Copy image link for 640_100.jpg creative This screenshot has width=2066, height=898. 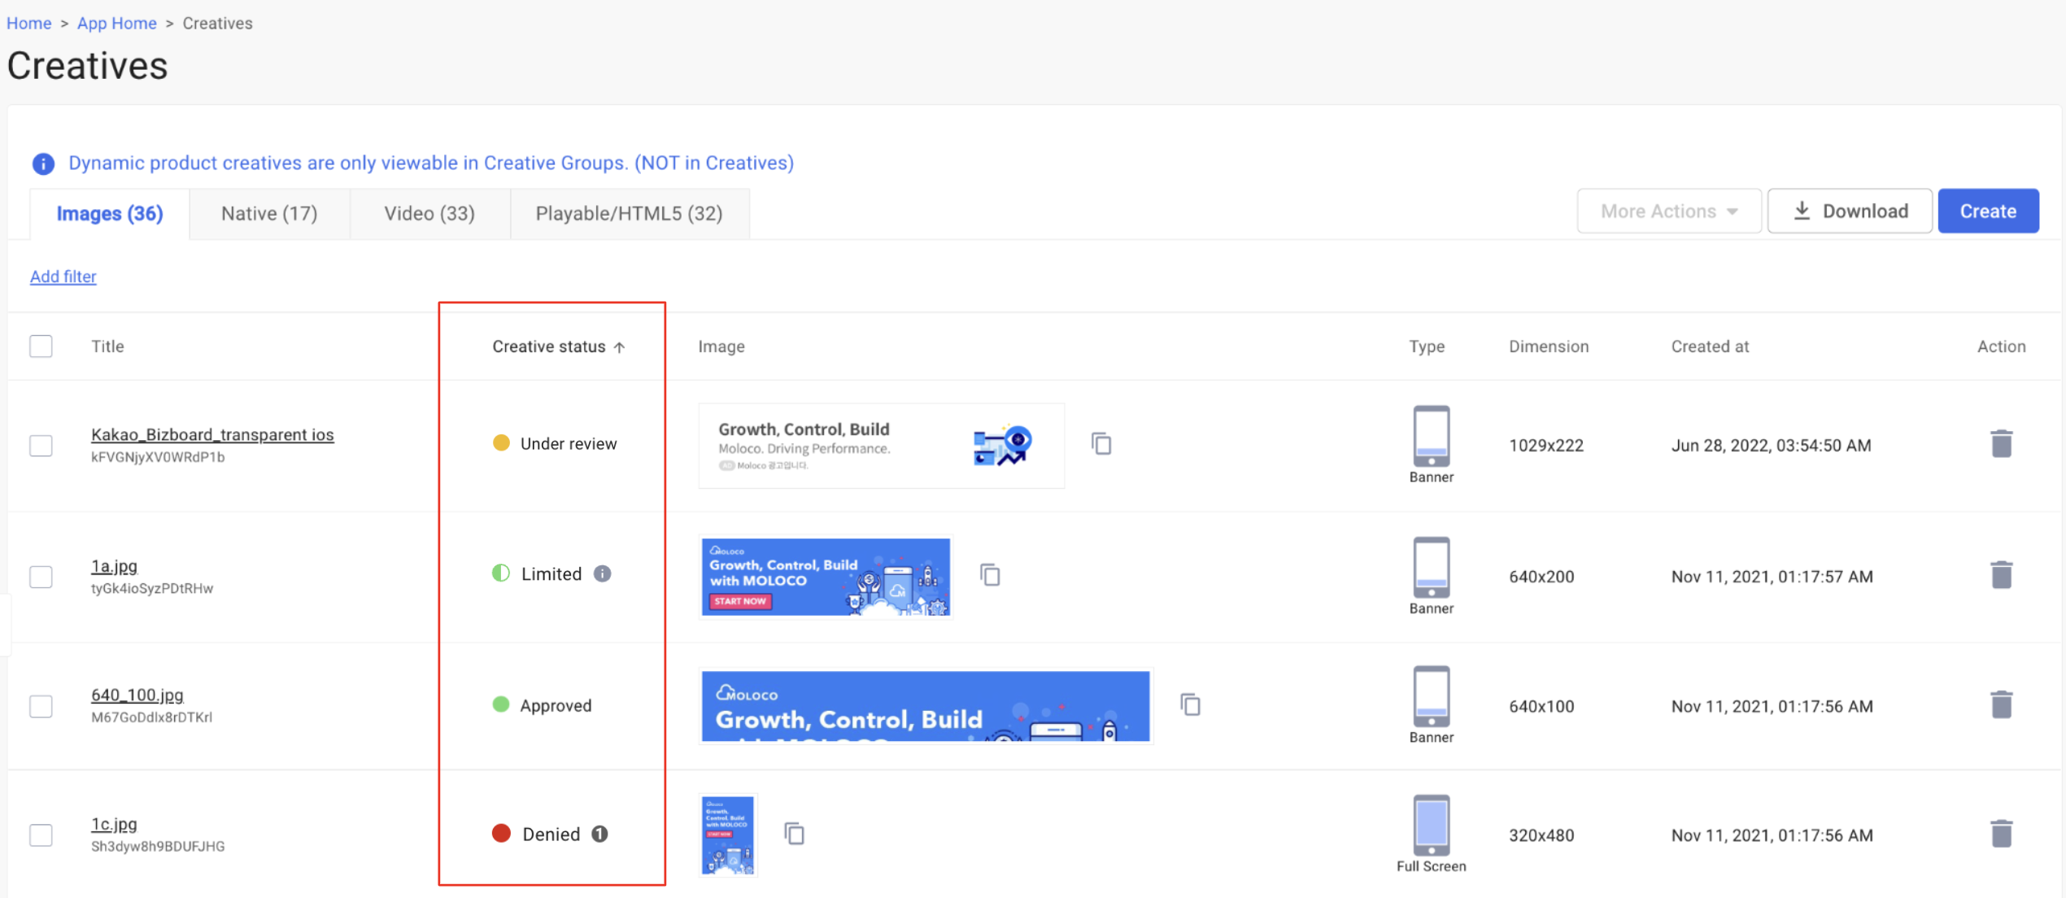click(1190, 704)
